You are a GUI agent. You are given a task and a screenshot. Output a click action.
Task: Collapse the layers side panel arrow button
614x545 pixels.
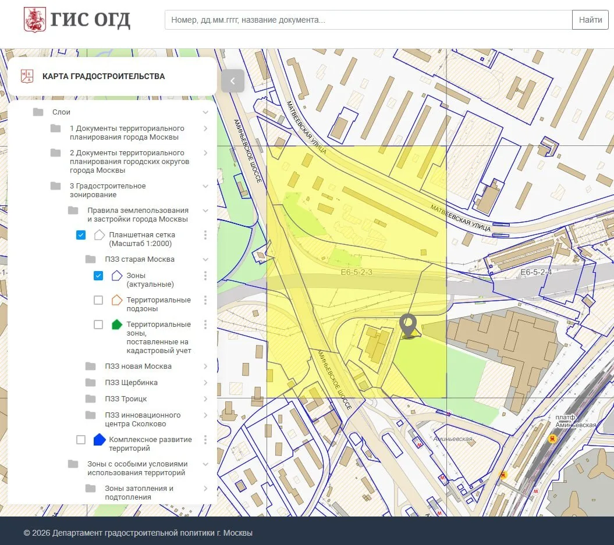233,81
